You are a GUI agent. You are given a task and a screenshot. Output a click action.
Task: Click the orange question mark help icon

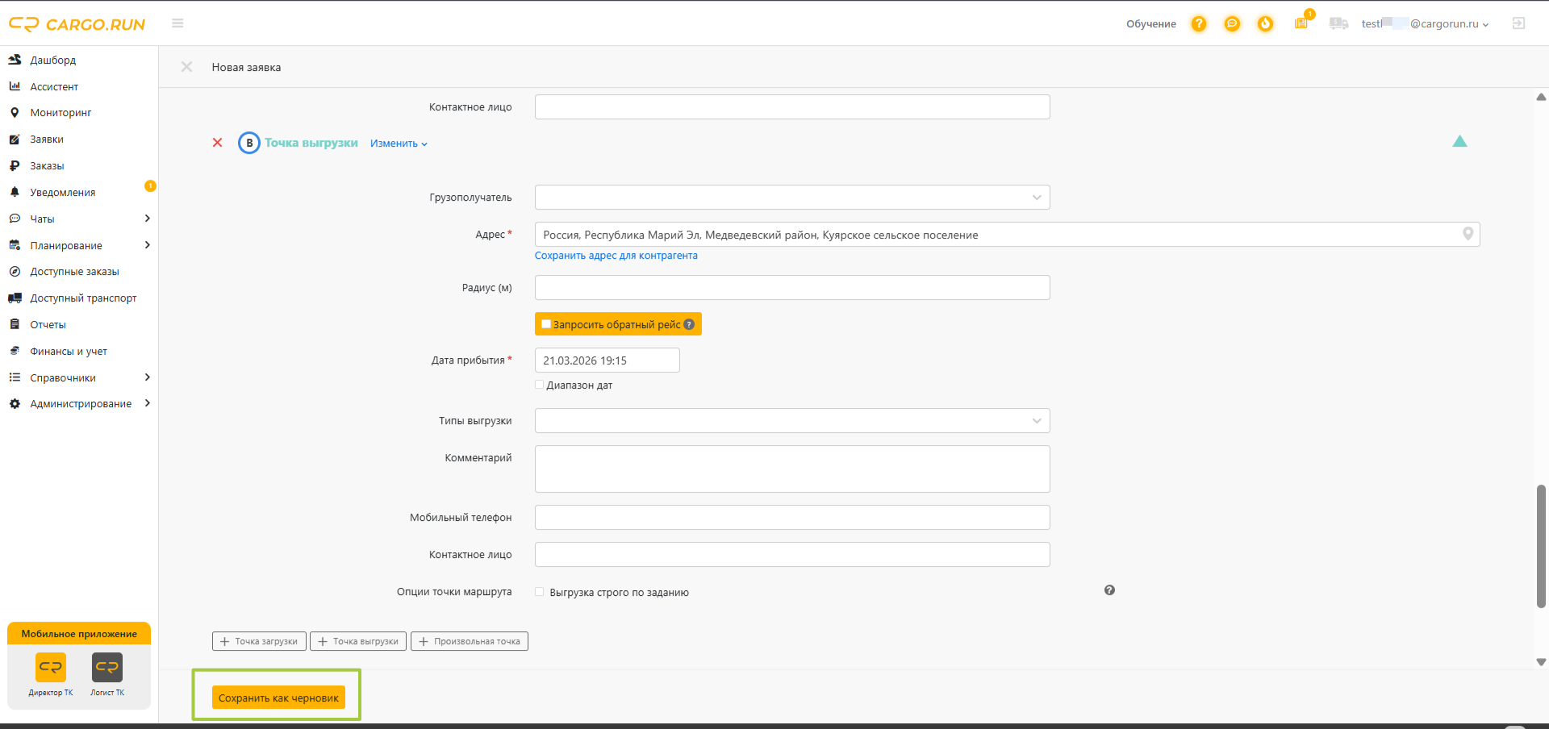point(1199,24)
